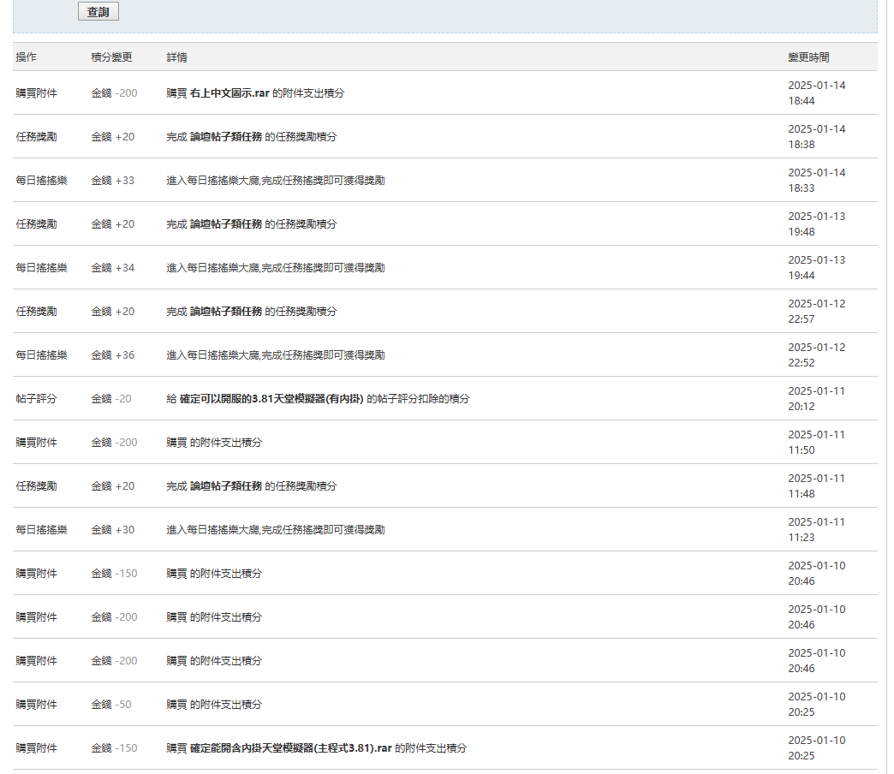Click the 查詢 search button
Viewport: 894px width, 774px height.
point(98,11)
